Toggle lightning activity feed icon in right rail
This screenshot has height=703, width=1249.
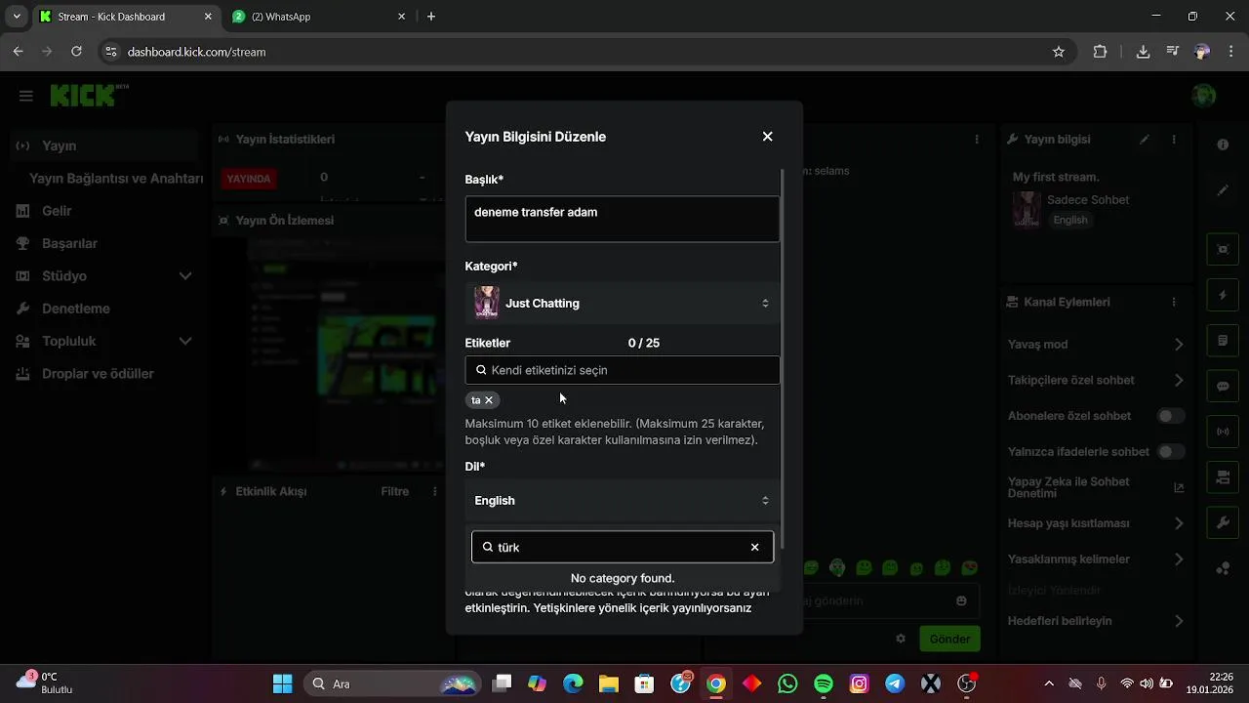click(x=1223, y=295)
